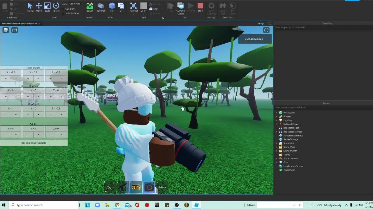The height and width of the screenshot is (209, 373).
Task: Toggle UI visibility eye icon
Action: point(263,24)
